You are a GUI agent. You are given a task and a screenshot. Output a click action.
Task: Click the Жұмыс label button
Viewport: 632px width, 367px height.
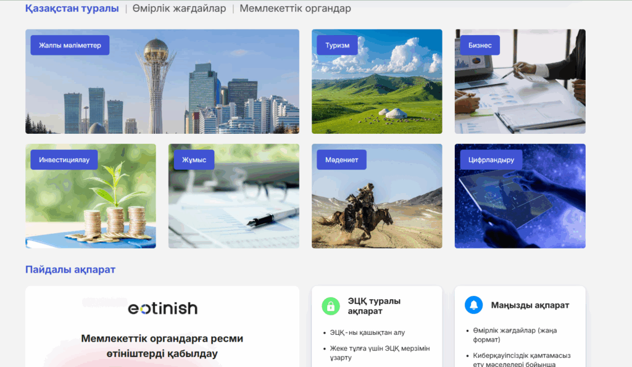click(x=194, y=160)
